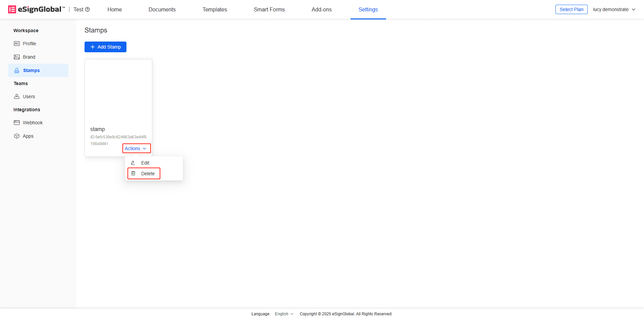Click the Brand image icon
Image resolution: width=644 pixels, height=319 pixels.
pyautogui.click(x=17, y=57)
